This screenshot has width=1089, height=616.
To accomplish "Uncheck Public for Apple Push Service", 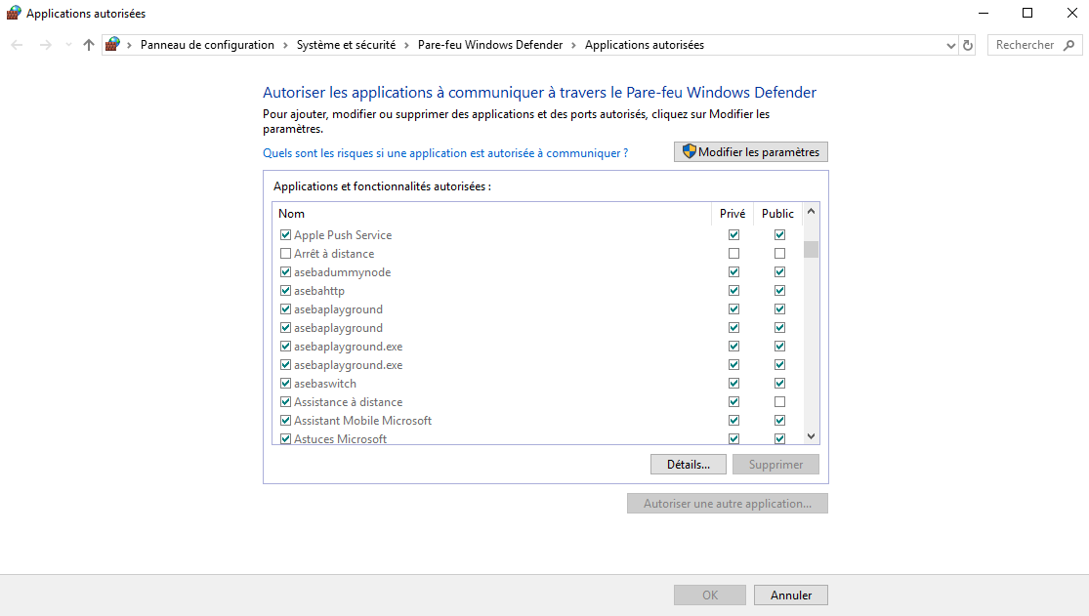I will click(780, 234).
